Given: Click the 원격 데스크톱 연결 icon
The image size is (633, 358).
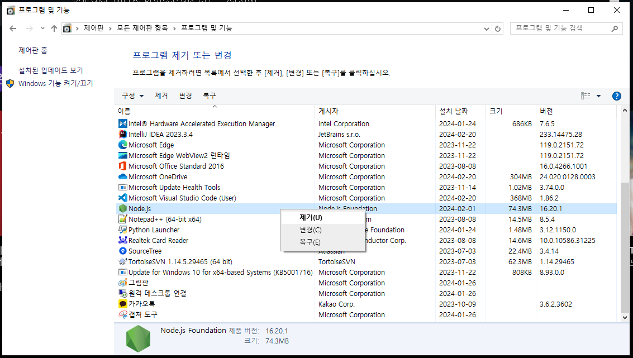Looking at the screenshot, I should tap(123, 293).
